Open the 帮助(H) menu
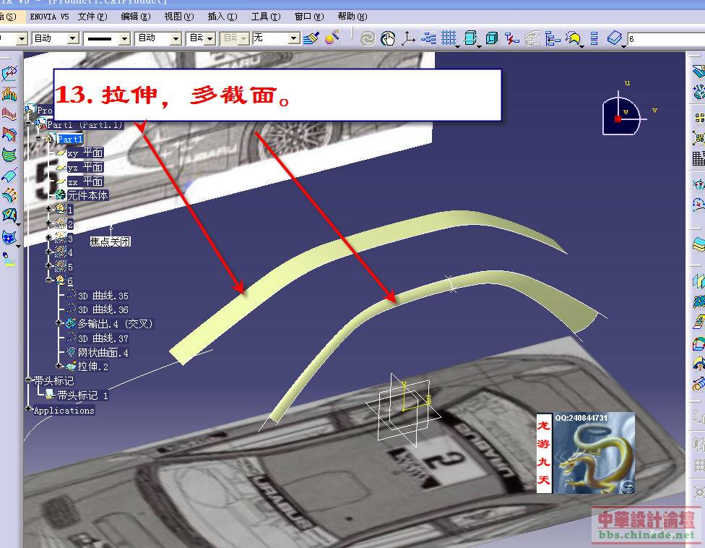Screen dimensions: 705x548 (x=352, y=17)
